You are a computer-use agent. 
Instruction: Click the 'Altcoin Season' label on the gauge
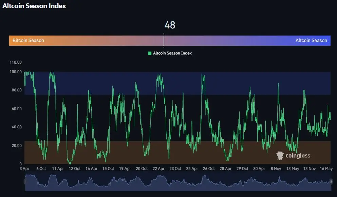(311, 40)
